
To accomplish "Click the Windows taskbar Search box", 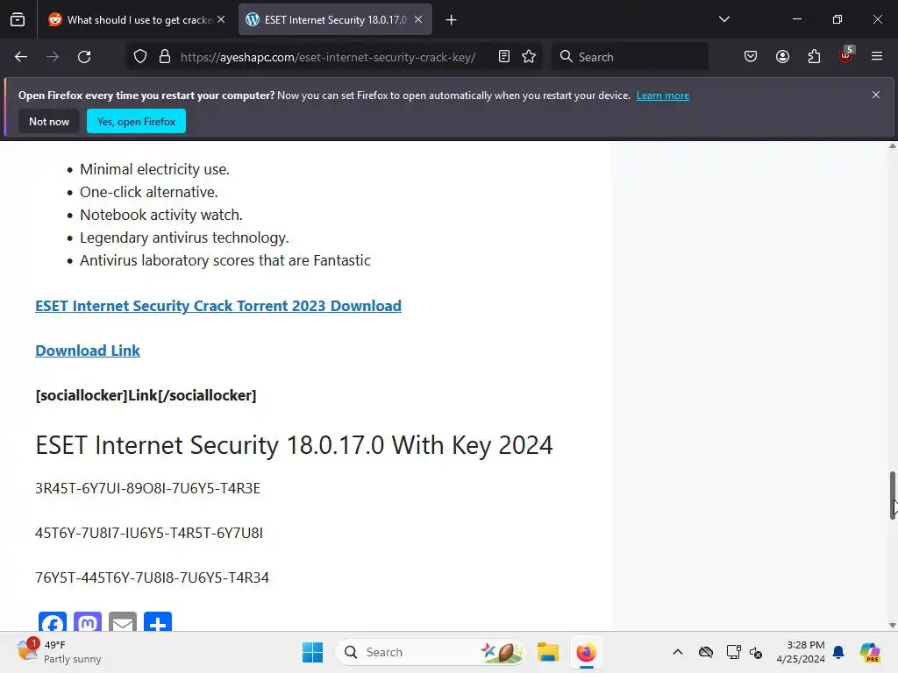I will tap(430, 652).
